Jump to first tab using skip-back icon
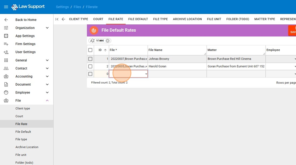 point(57,19)
